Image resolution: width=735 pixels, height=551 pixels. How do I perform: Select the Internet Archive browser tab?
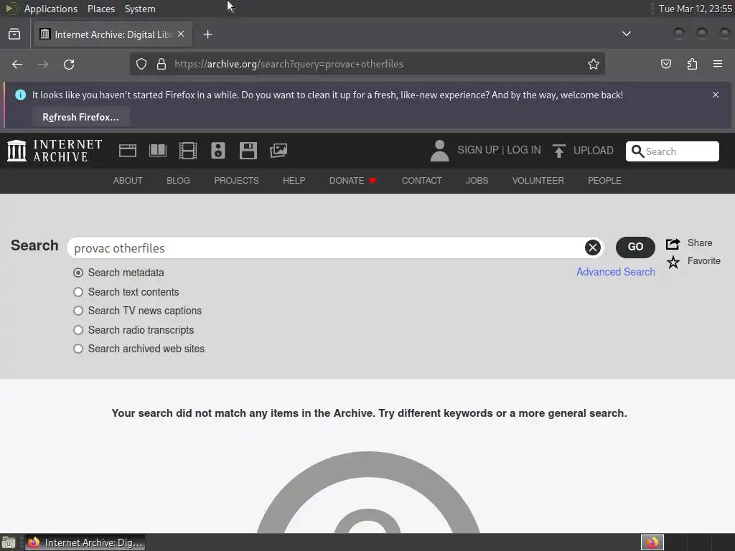(113, 34)
